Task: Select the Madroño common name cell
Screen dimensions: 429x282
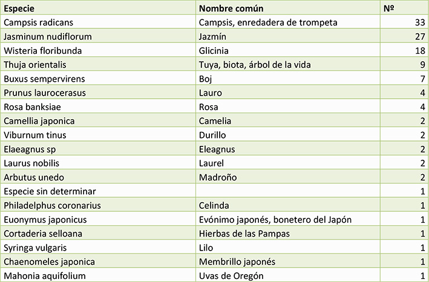Action: (x=288, y=177)
